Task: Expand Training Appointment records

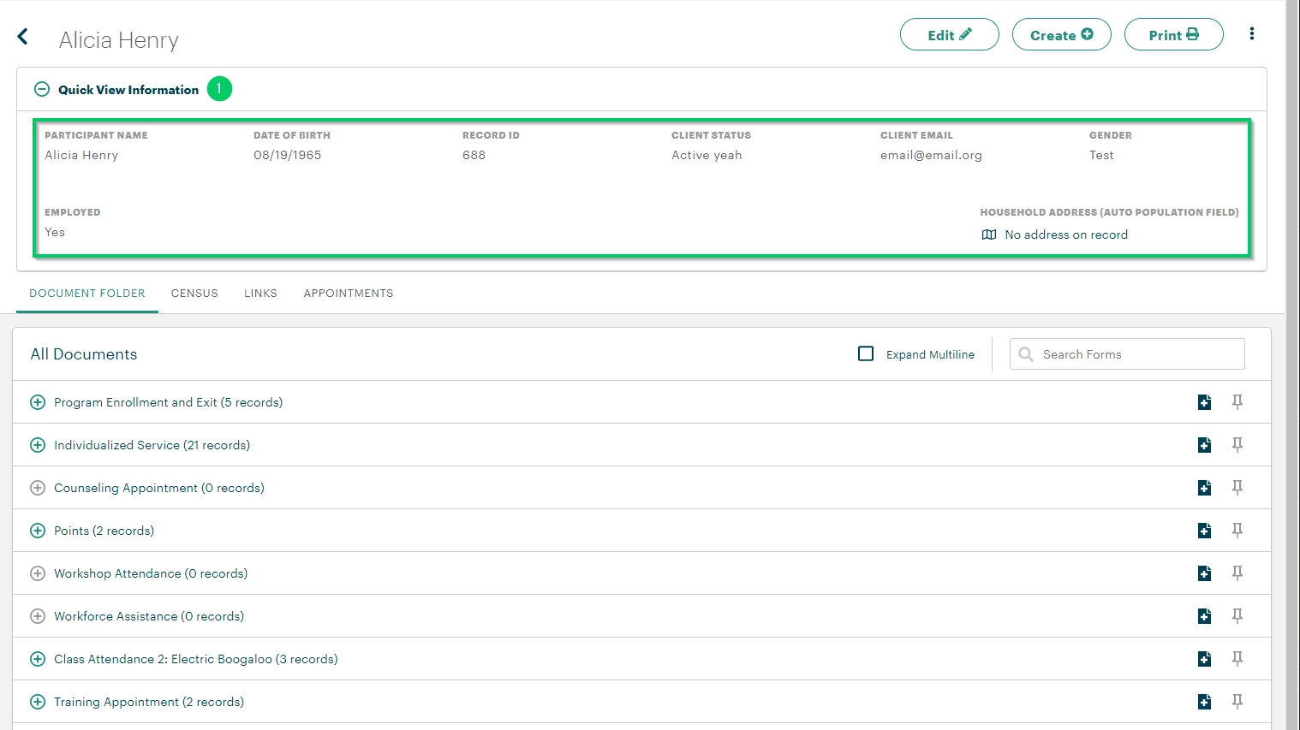Action: click(38, 702)
